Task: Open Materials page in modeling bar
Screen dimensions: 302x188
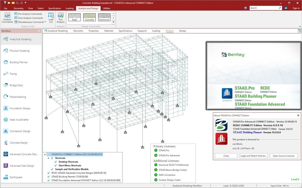Action: (x=109, y=31)
